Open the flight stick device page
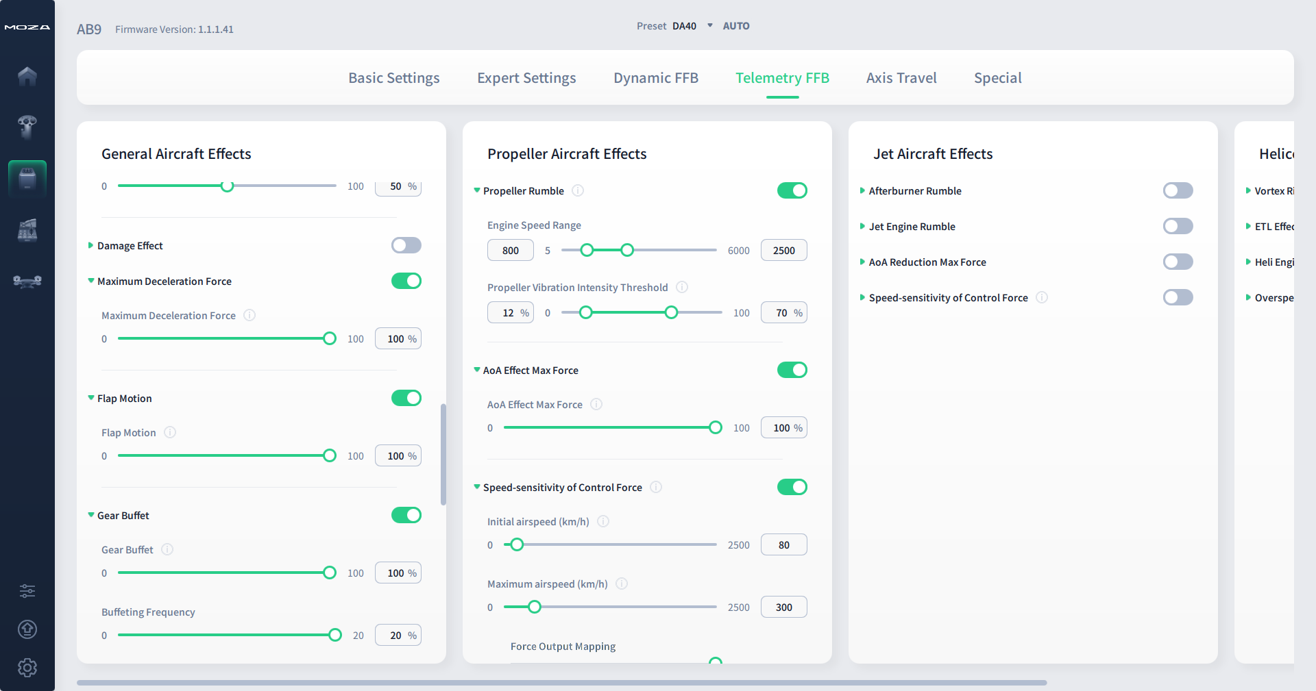This screenshot has height=691, width=1316. pyautogui.click(x=27, y=127)
